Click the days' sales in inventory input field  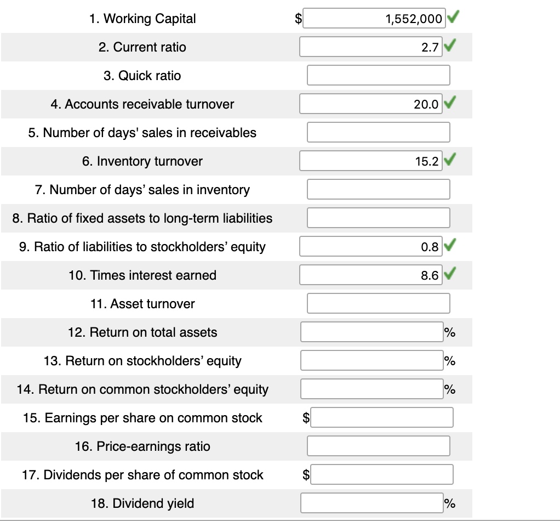[378, 189]
